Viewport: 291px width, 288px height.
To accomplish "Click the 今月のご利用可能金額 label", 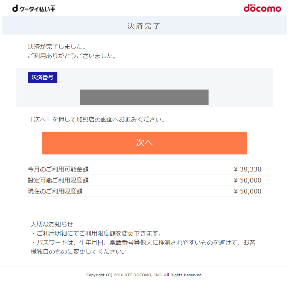I will tap(58, 169).
